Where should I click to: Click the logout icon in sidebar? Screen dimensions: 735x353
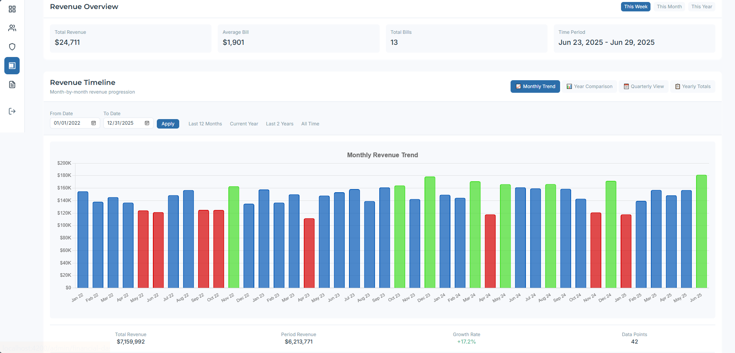[12, 111]
